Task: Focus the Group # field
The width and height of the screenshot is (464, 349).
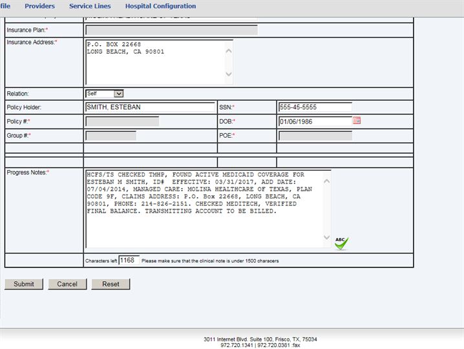Action: click(x=111, y=136)
